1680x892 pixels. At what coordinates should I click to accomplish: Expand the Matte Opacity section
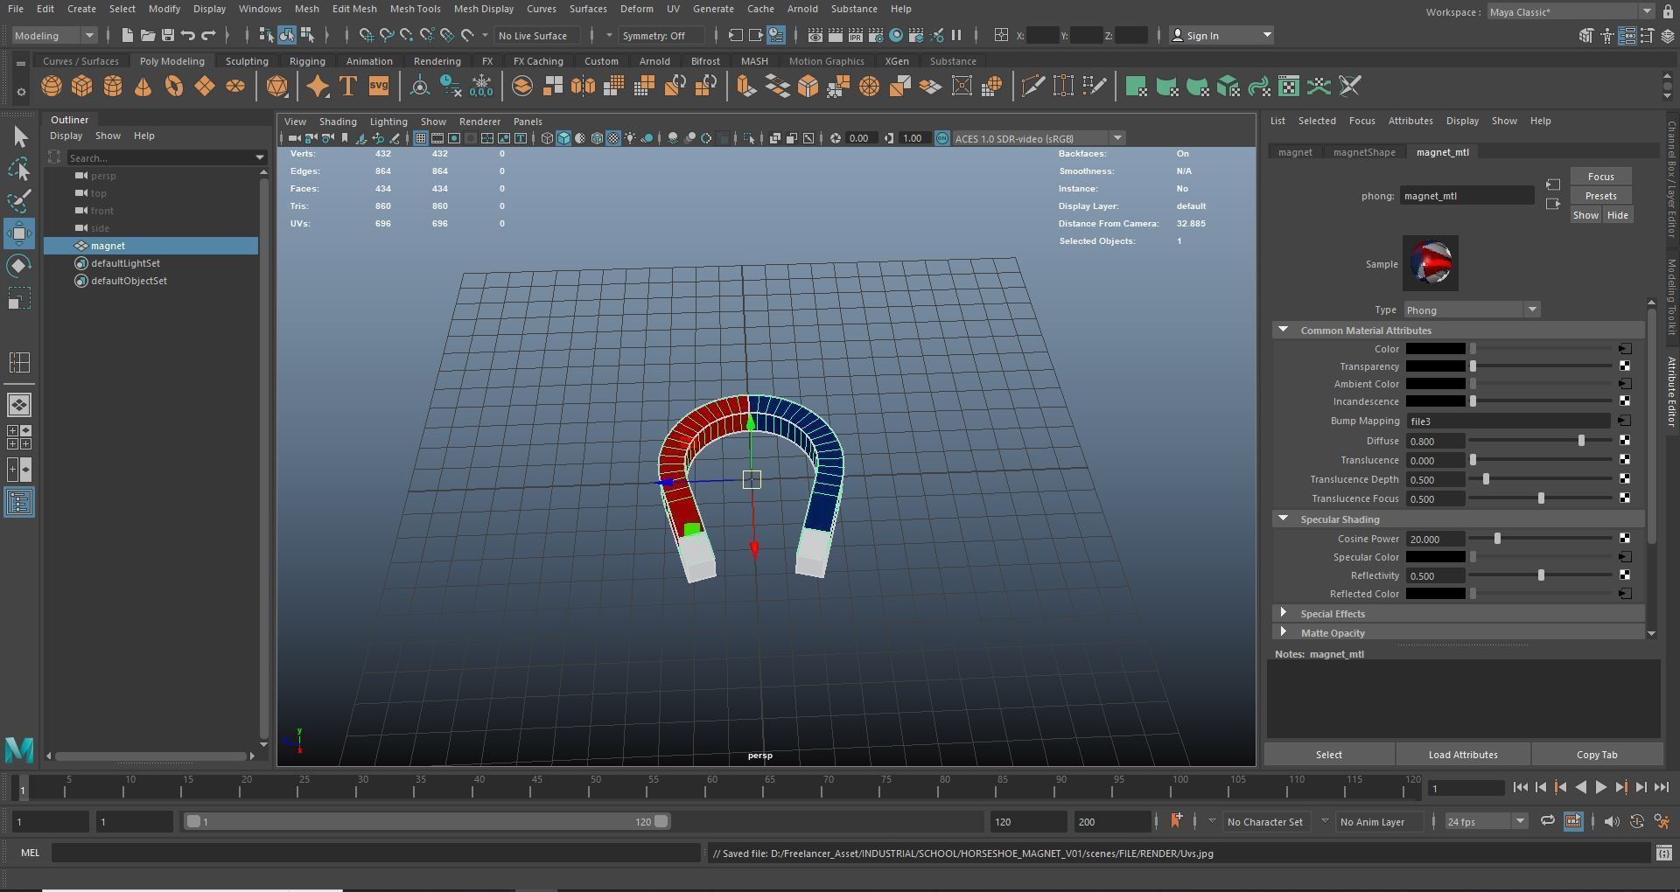[x=1283, y=632]
